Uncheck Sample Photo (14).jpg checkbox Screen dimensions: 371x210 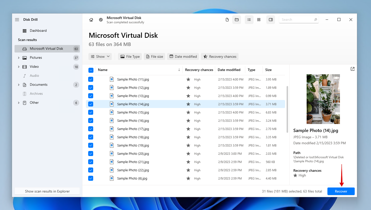91,104
